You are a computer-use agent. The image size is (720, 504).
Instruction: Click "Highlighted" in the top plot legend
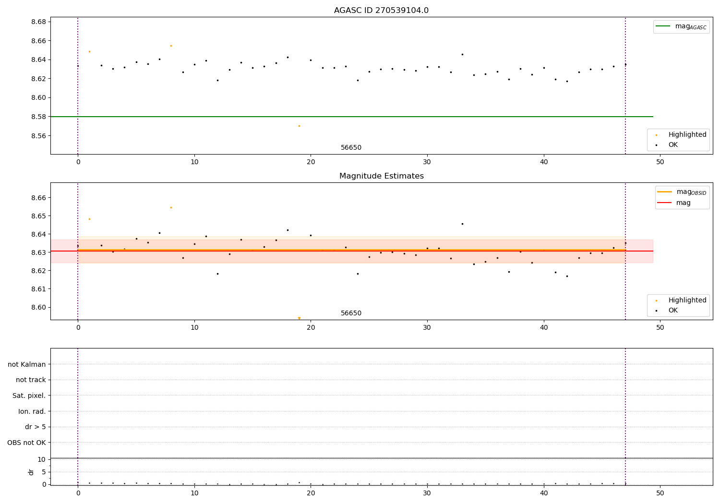point(687,135)
